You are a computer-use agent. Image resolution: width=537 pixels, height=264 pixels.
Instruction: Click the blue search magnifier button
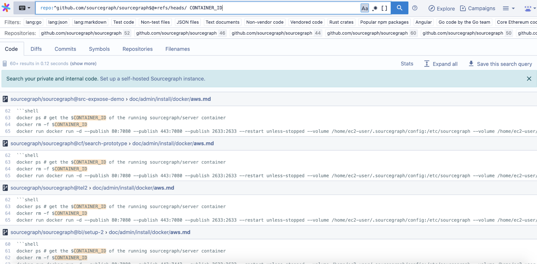[x=399, y=8]
